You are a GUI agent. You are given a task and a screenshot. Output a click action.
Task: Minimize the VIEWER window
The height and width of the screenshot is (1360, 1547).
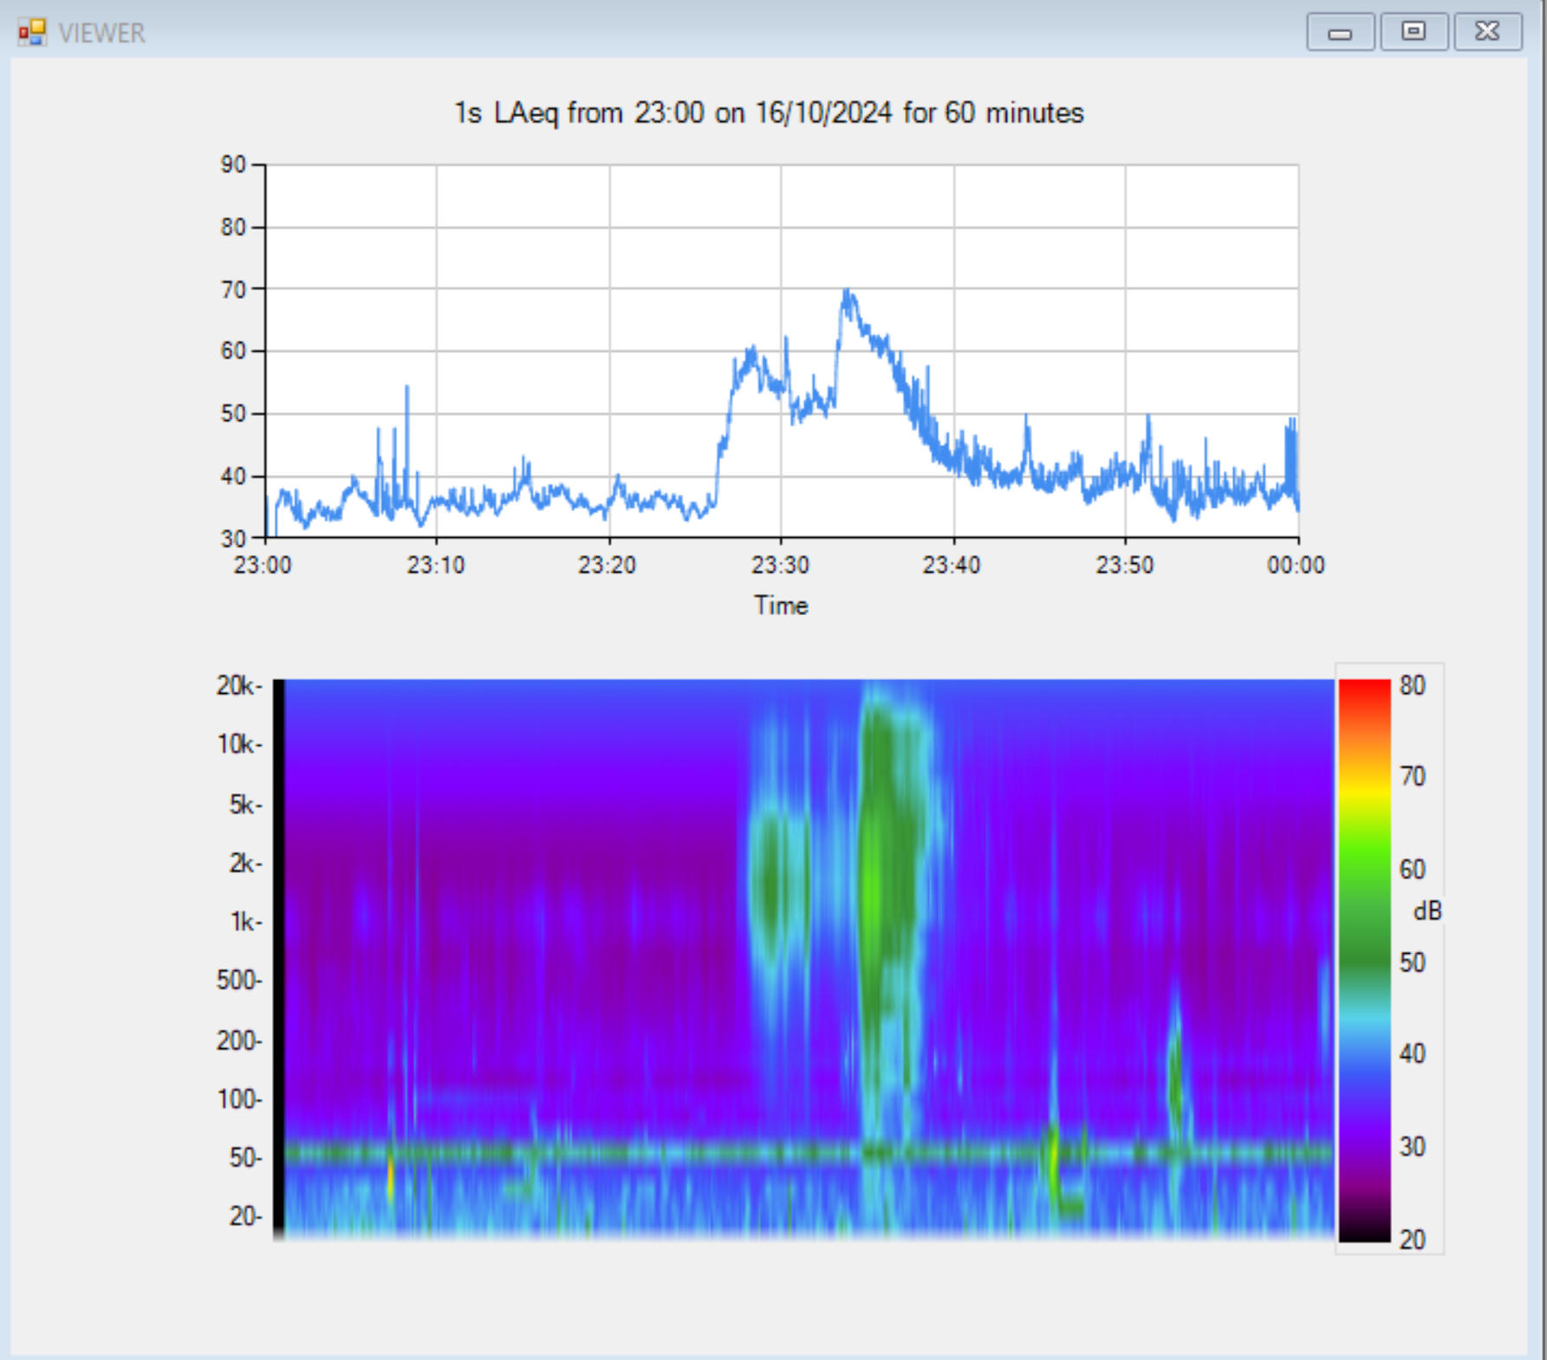click(1340, 33)
